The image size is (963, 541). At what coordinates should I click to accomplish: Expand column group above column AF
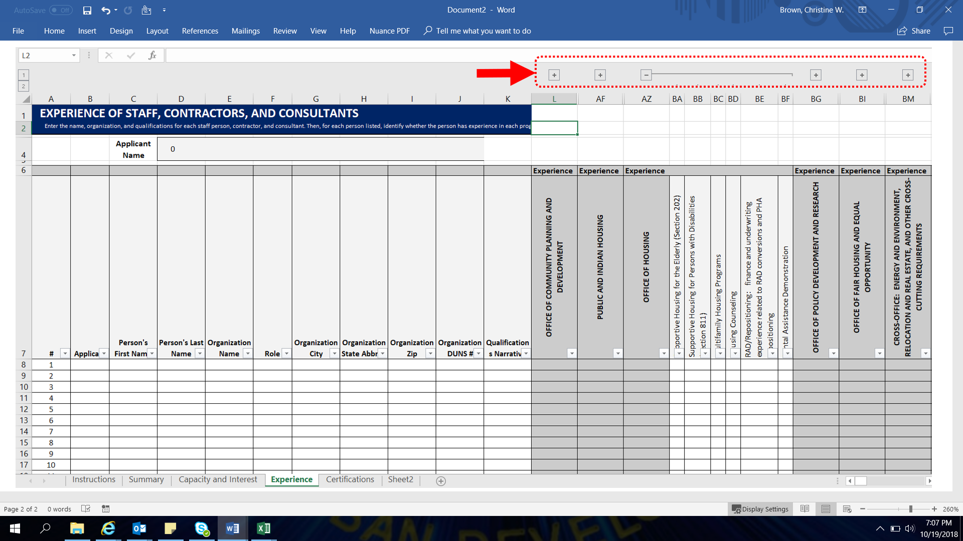pyautogui.click(x=600, y=75)
